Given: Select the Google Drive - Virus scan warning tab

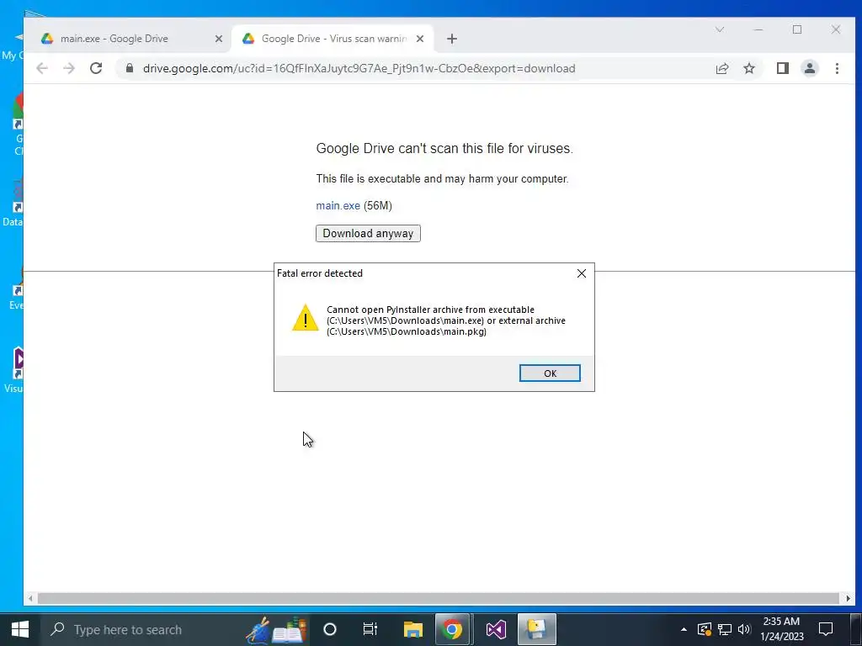Looking at the screenshot, I should coord(333,39).
